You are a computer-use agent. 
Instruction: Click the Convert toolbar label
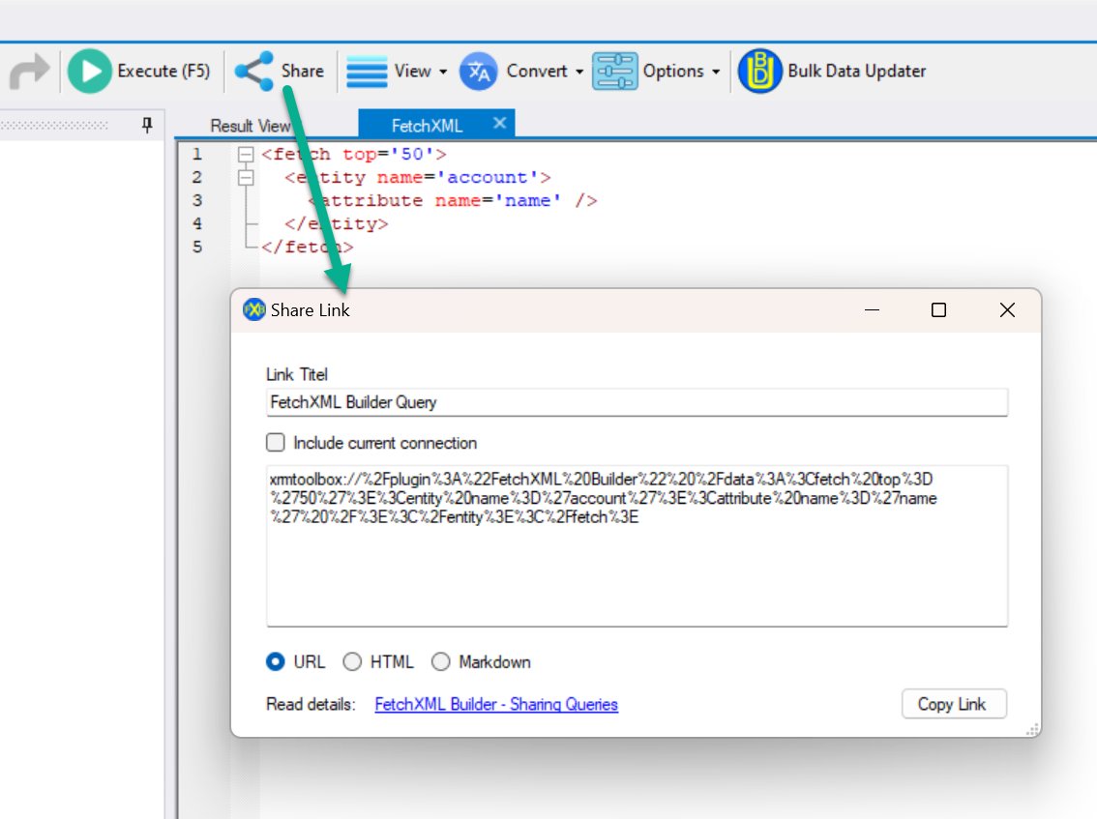[537, 72]
